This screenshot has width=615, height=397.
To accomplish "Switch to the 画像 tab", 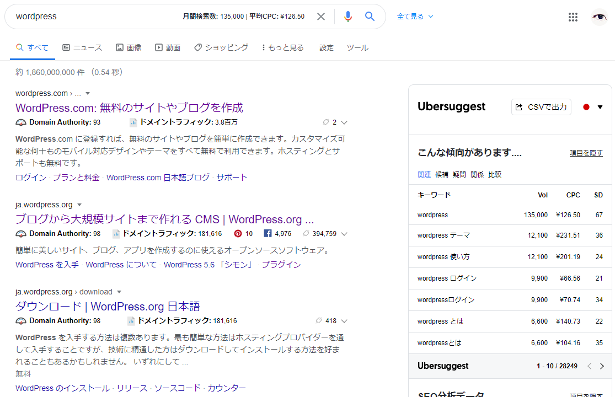I will coord(129,47).
